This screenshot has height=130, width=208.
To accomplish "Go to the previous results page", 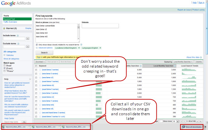I will coord(184,121).
